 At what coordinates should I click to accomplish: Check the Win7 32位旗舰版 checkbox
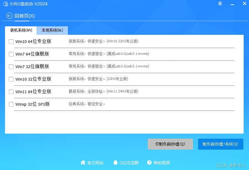[x=11, y=66]
